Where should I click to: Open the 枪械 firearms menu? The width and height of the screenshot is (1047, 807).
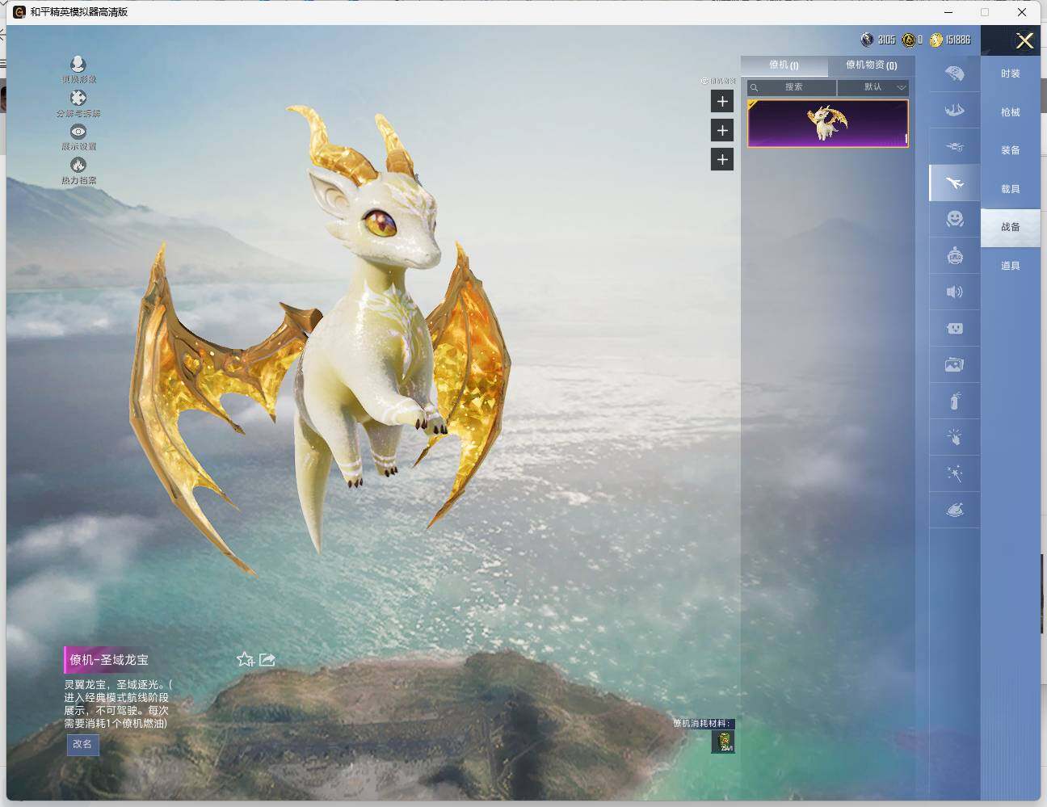(x=1011, y=112)
